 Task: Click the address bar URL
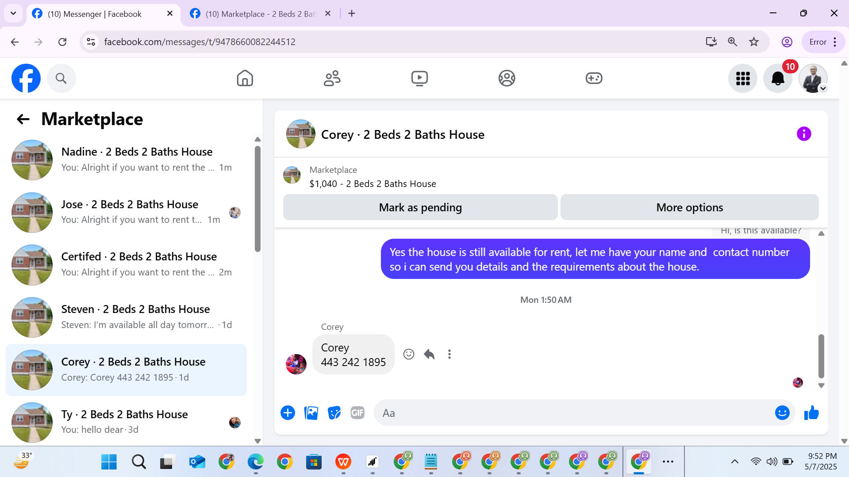click(x=200, y=42)
